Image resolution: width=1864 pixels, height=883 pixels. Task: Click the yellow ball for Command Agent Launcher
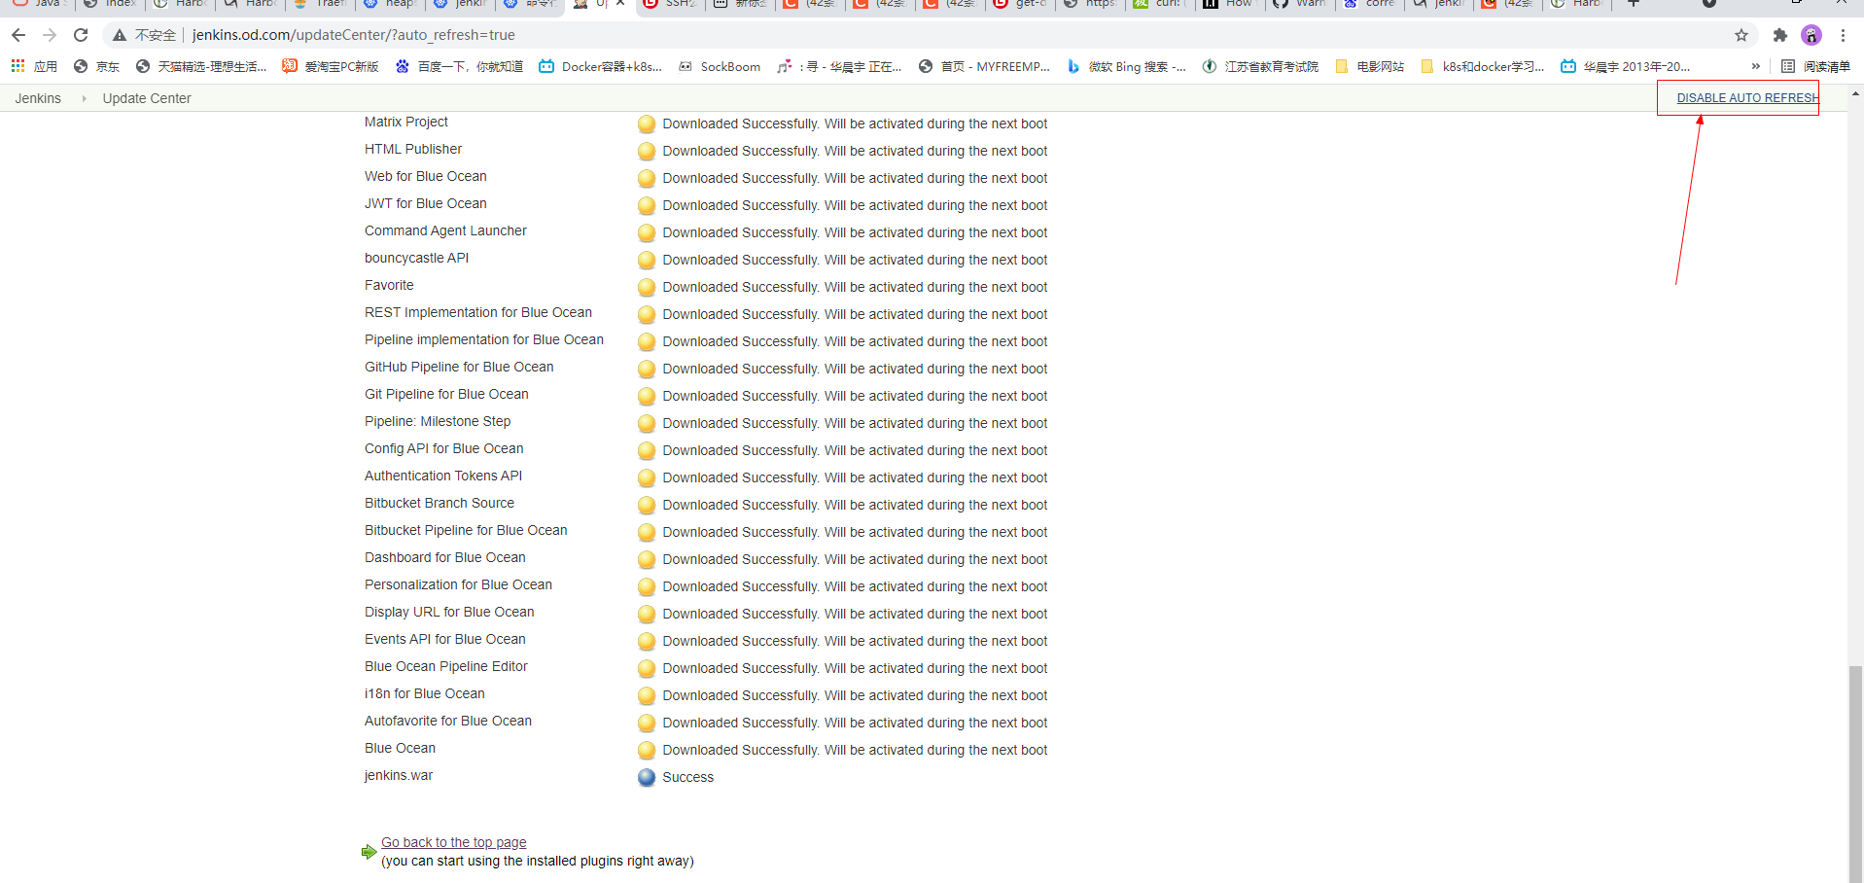[x=647, y=233]
